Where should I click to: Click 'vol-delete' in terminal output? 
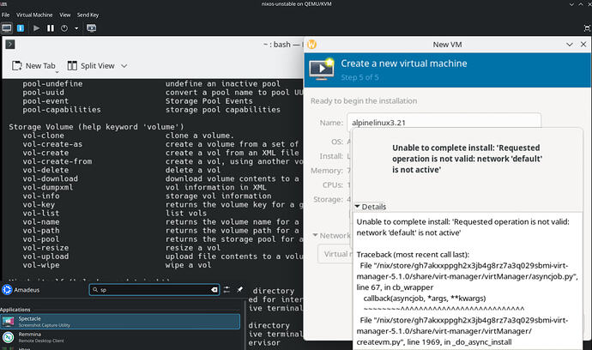(x=45, y=170)
